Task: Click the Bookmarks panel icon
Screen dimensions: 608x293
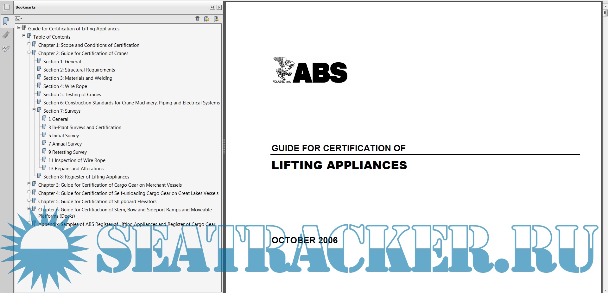Action: pos(6,21)
